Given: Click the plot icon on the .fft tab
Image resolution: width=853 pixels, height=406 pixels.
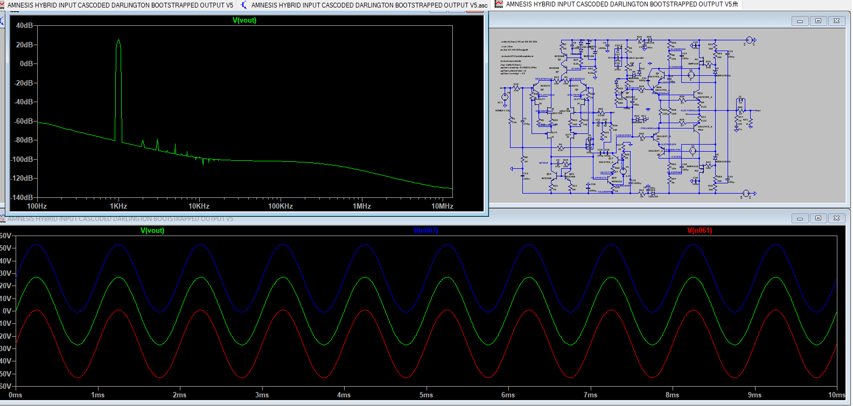Looking at the screenshot, I should 499,4.
